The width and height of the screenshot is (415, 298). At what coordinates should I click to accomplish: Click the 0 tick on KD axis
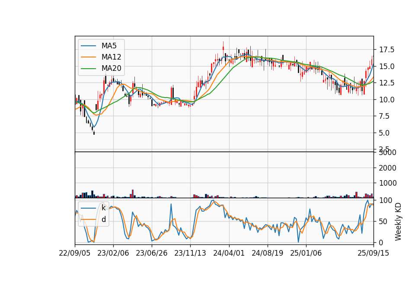(381, 242)
